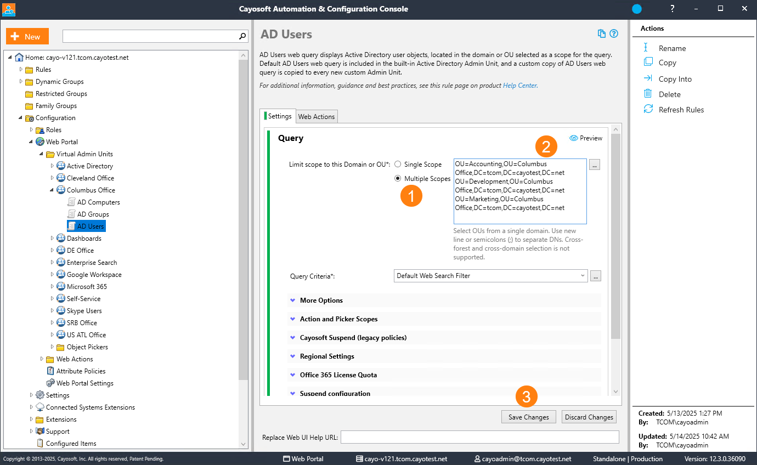This screenshot has height=465, width=757.
Task: Expand the Dynamic Groups tree node
Action: [x=21, y=81]
